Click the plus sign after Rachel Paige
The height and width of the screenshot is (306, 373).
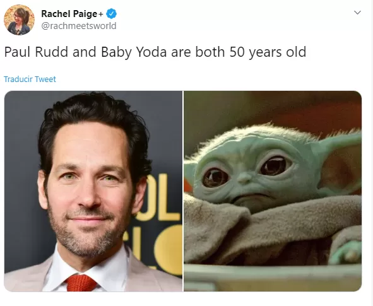tap(101, 15)
